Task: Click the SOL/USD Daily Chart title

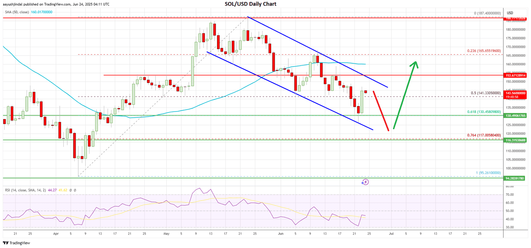Action: [251, 4]
